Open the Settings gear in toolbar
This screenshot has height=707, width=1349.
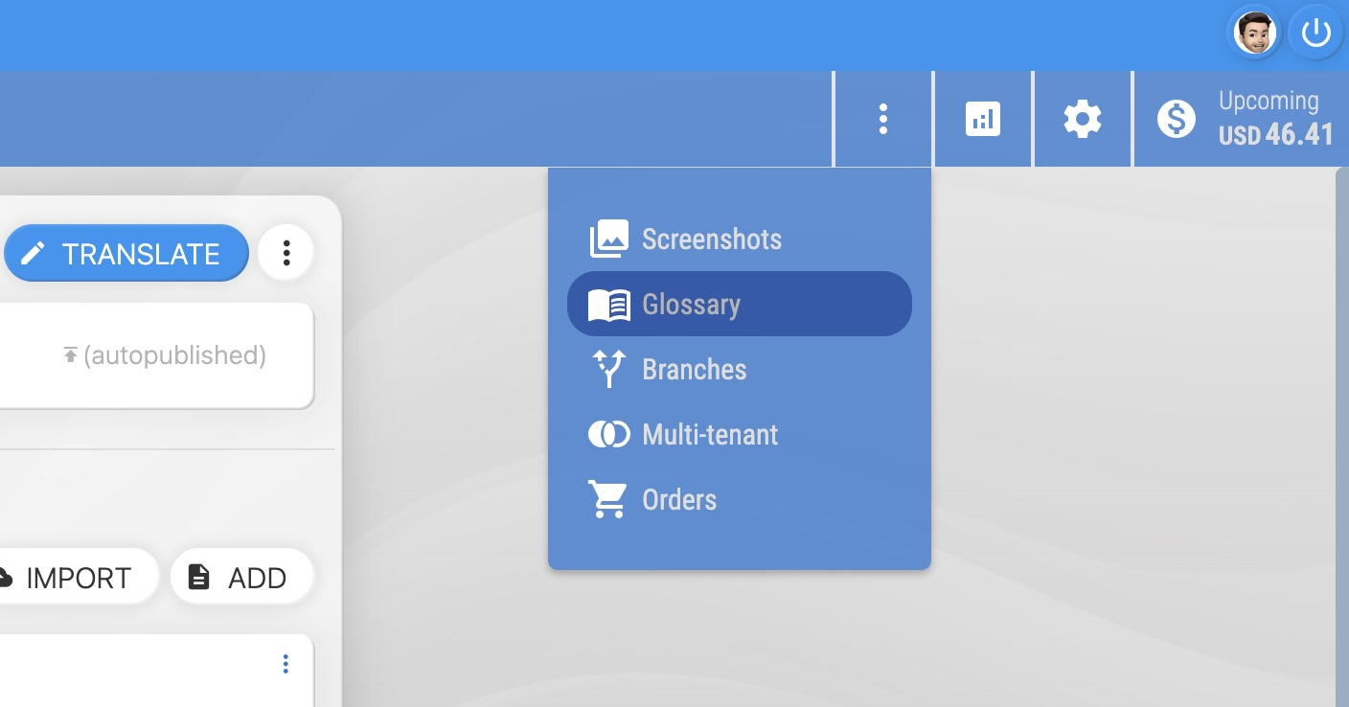tap(1082, 120)
